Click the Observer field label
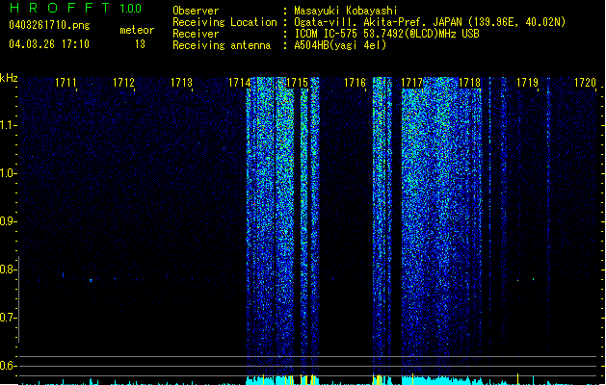The width and height of the screenshot is (606, 385). tap(196, 11)
